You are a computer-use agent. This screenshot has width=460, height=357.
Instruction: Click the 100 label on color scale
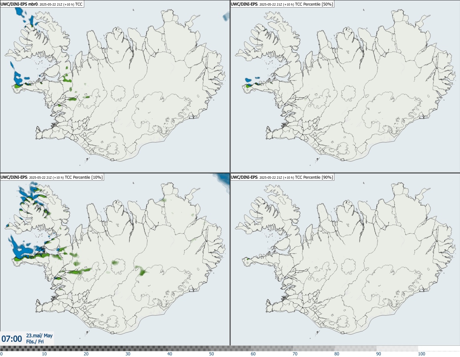pos(422,354)
